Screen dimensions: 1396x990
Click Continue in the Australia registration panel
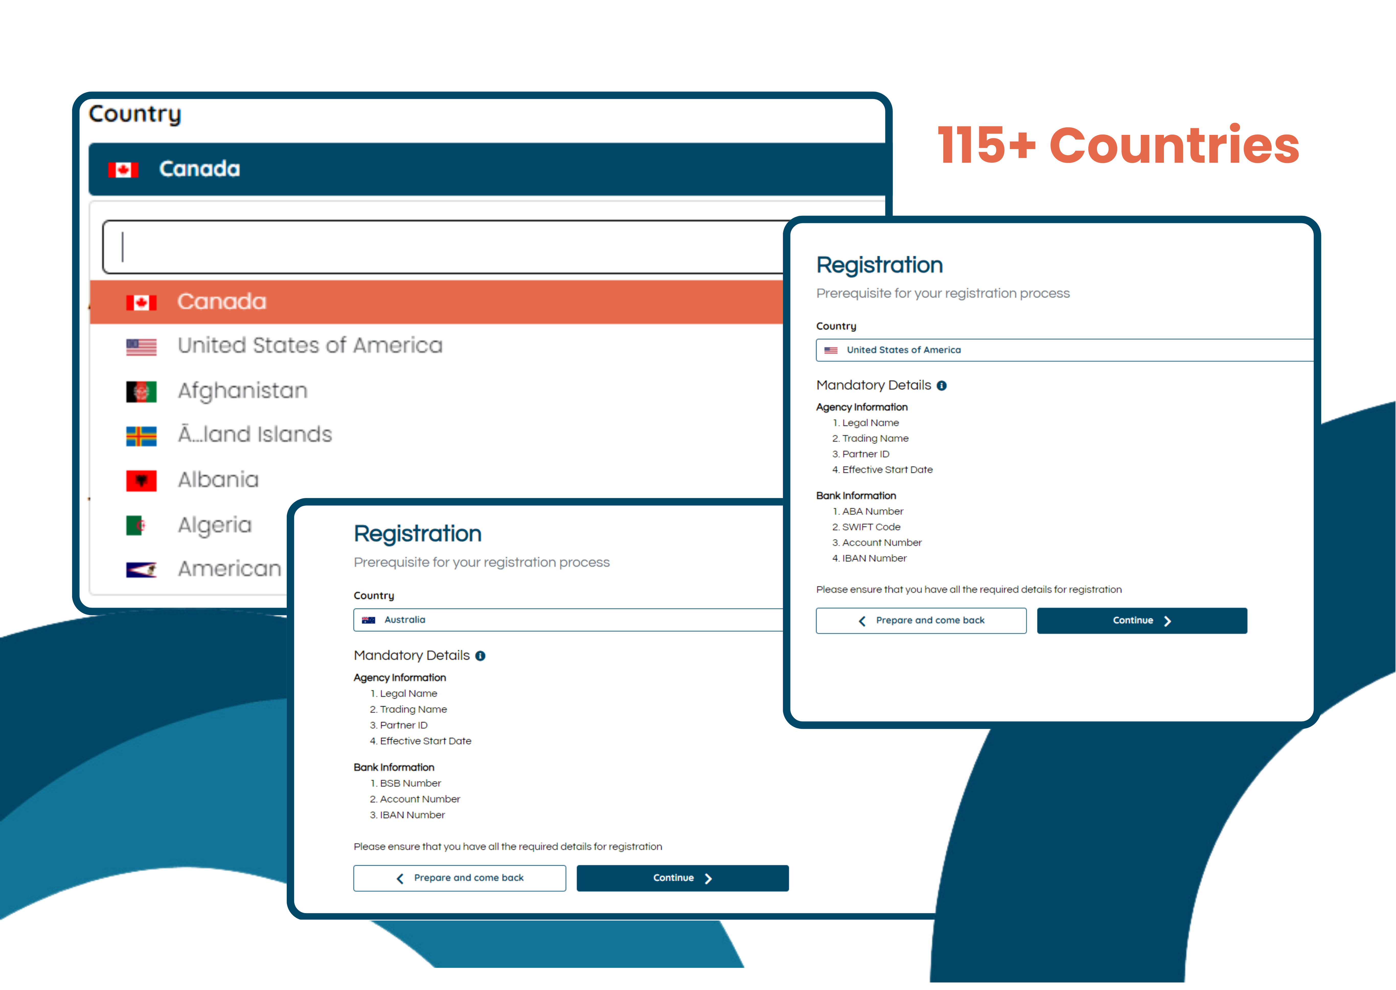[682, 878]
